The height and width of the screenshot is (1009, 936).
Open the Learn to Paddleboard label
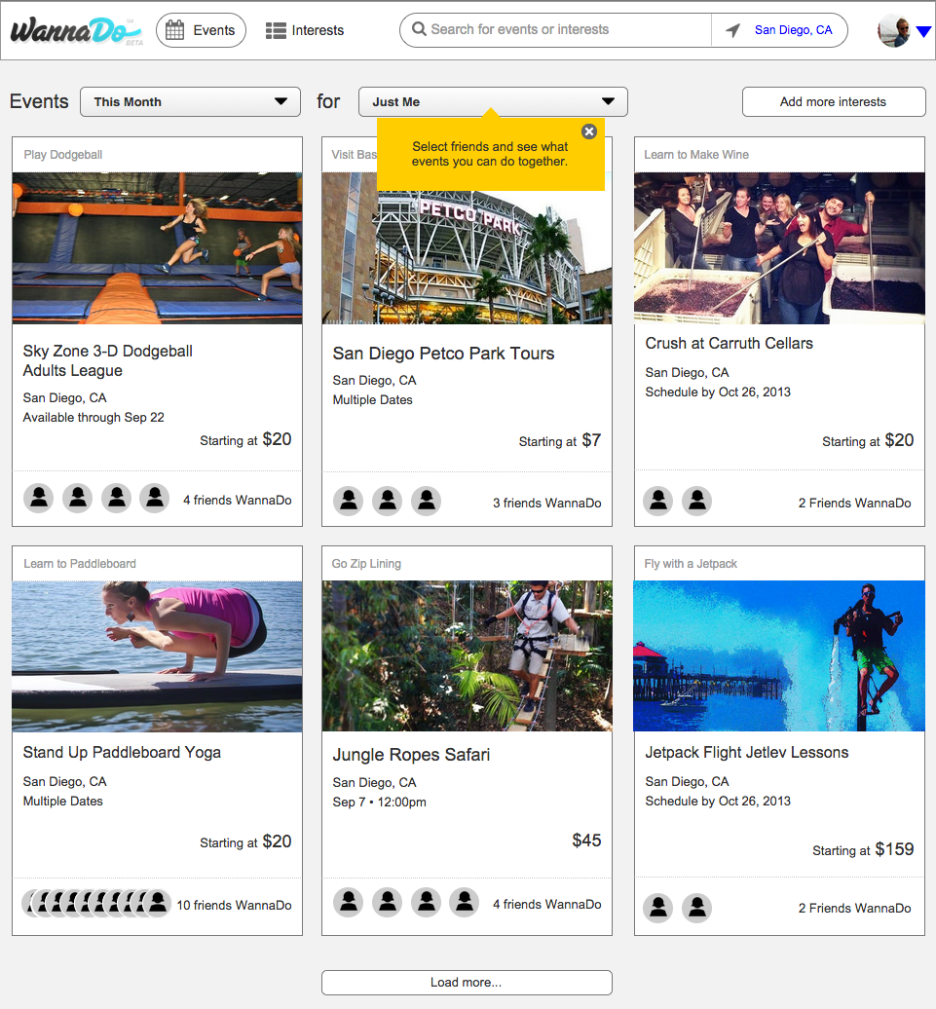pyautogui.click(x=80, y=564)
